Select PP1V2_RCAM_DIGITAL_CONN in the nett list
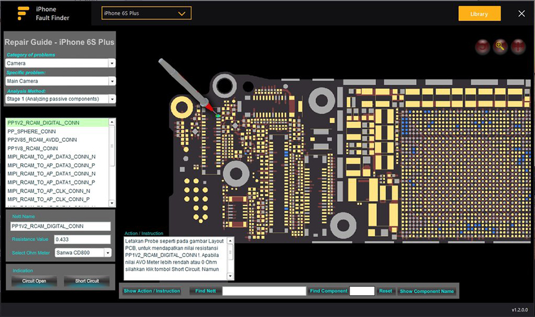Viewport: 535px width, 317px height. 57,123
